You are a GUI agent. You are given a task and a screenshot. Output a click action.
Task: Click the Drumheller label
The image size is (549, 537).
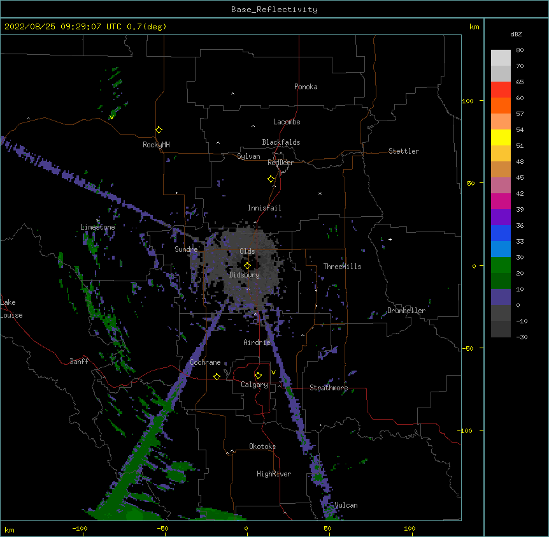pos(406,311)
